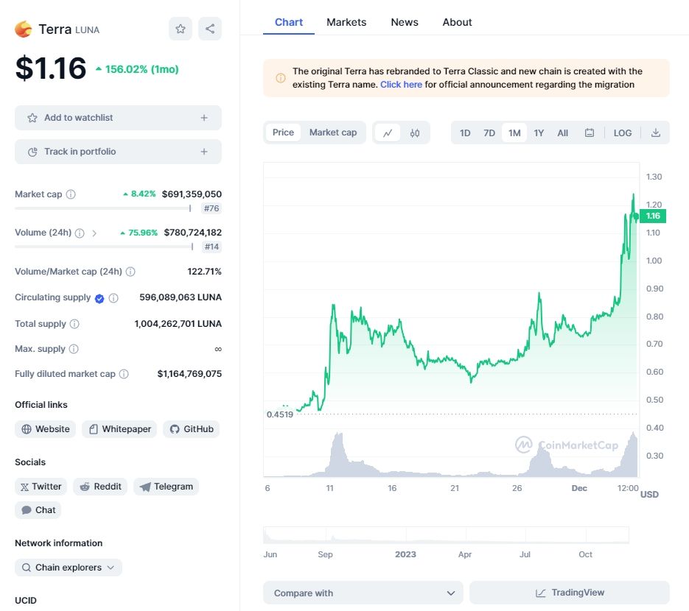This screenshot has width=689, height=611.
Task: Click the #76 market cap rank badge
Action: click(211, 208)
